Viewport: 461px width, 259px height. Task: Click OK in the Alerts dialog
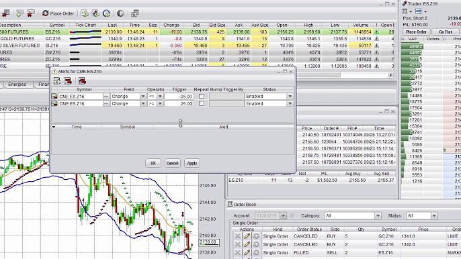click(153, 163)
